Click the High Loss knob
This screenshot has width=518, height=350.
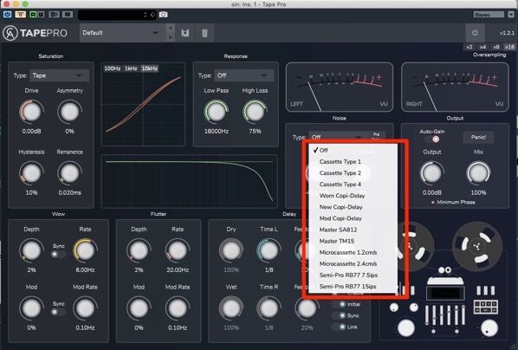(x=255, y=112)
